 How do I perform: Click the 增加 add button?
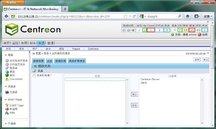[x=134, y=95]
